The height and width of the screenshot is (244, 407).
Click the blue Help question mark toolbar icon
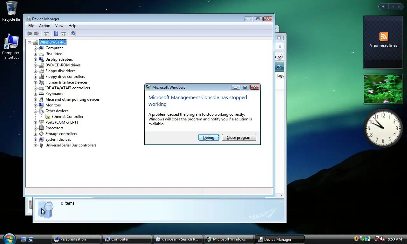tap(56, 33)
